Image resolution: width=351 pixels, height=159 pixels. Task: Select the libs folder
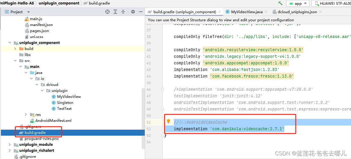[x=28, y=55]
